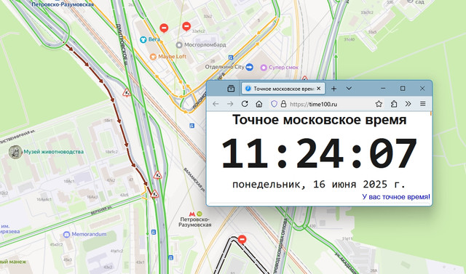The image size is (466, 274).
Task: Click the Супер смок place label
Action: click(x=283, y=68)
